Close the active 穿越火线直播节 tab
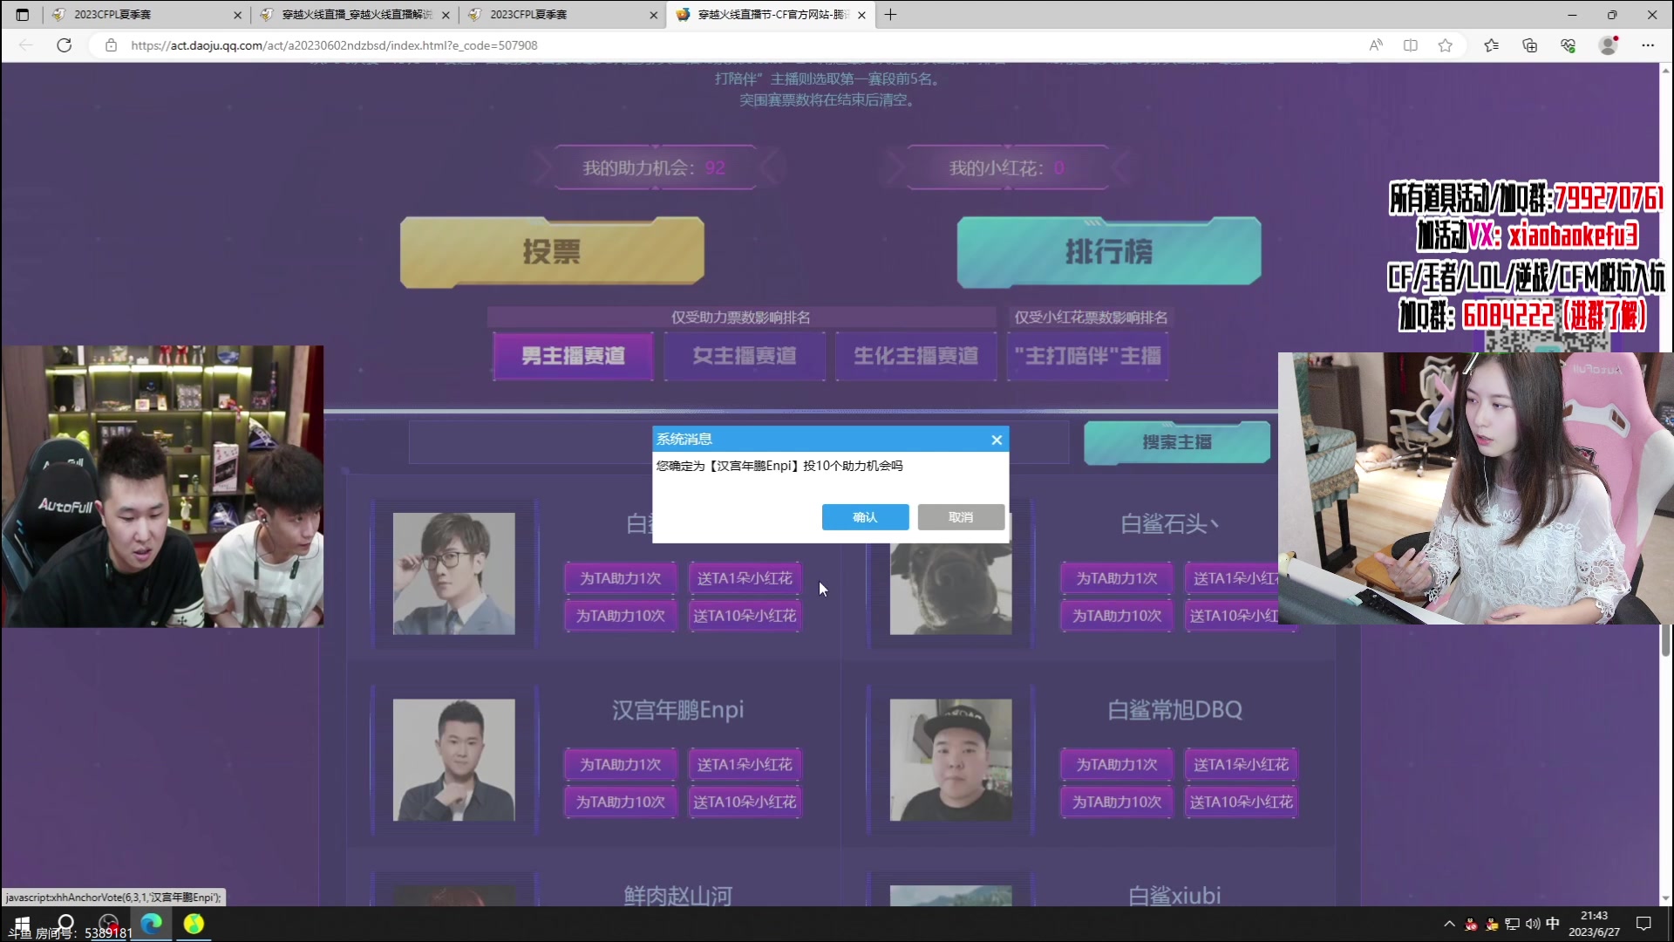 click(861, 15)
